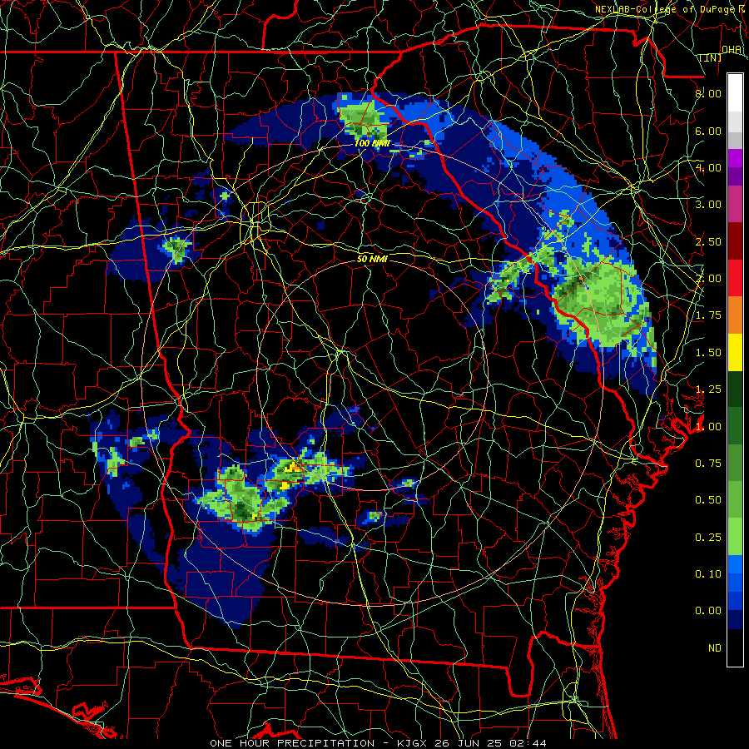Viewport: 749px width, 749px height.
Task: Select the bright red swatch in the legend
Action: (735, 278)
